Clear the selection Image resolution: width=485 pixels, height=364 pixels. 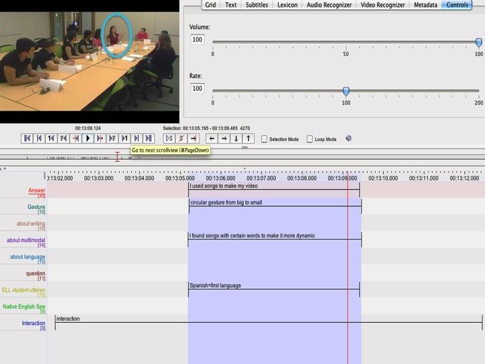coord(181,138)
